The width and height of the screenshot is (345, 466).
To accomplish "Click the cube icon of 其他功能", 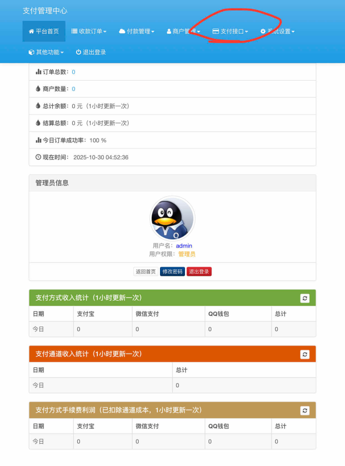I will click(x=31, y=52).
